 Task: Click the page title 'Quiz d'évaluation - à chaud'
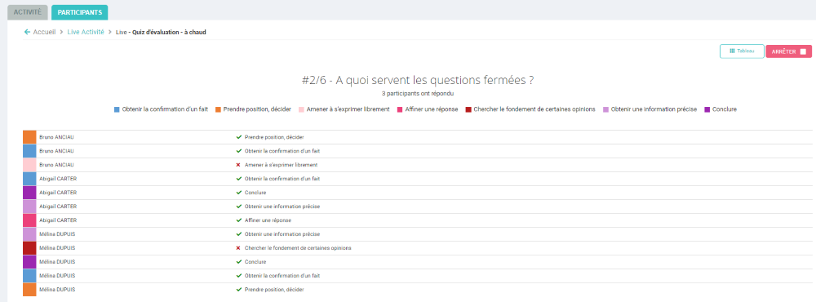169,33
